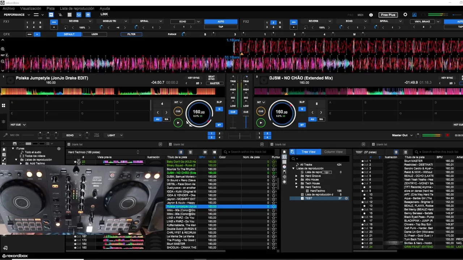Open settings gear icon
Screen dimensions: 463x260
(x=405, y=15)
